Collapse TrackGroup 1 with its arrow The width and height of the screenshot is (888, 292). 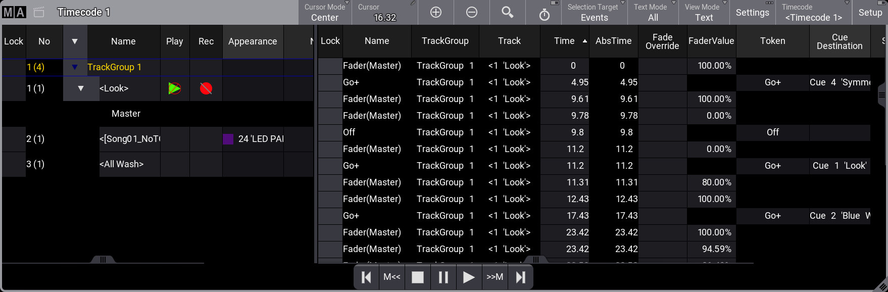[x=75, y=67]
